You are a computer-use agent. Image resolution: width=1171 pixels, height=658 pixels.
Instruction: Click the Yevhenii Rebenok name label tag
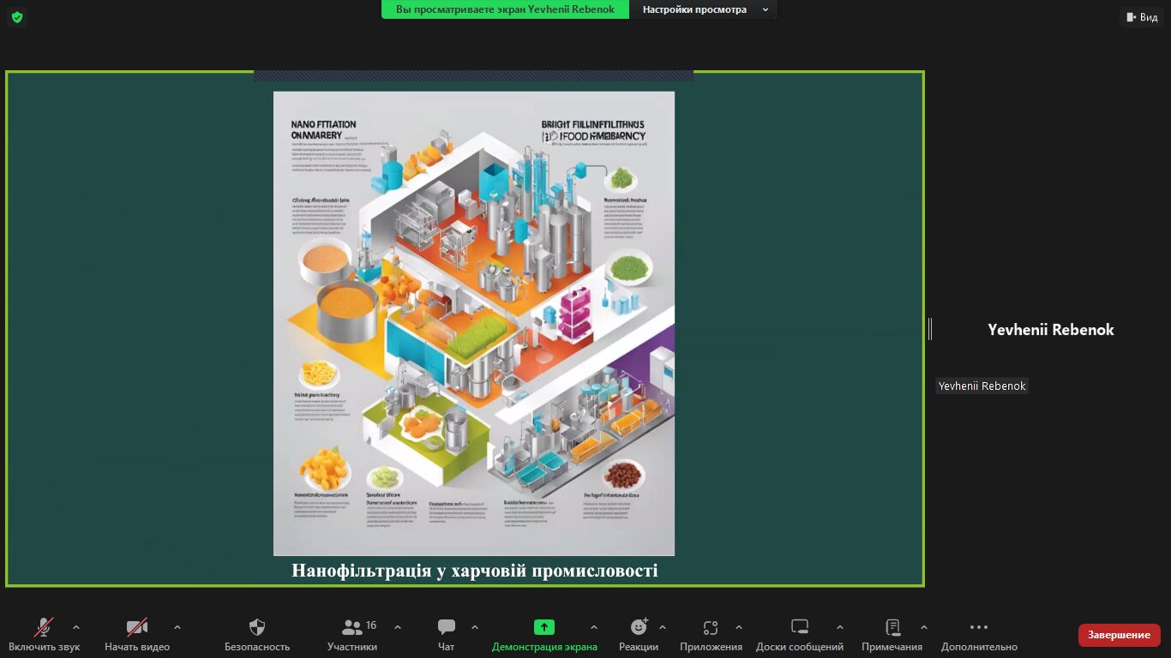982,386
